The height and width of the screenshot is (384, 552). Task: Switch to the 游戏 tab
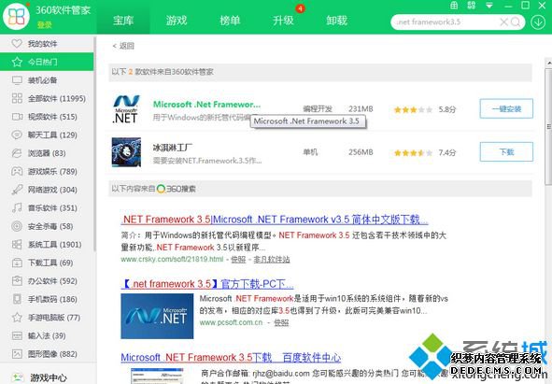(177, 21)
